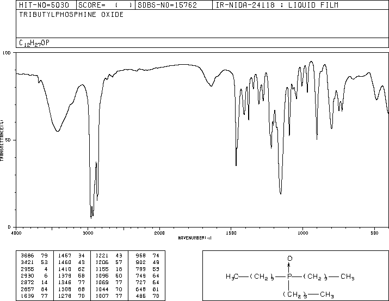
Task: Click the TRANSMITTANCE y-axis title
Action: point(2,140)
